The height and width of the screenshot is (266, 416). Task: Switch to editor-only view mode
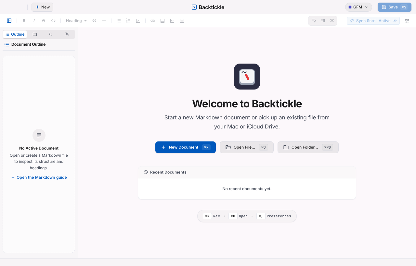pyautogui.click(x=314, y=21)
